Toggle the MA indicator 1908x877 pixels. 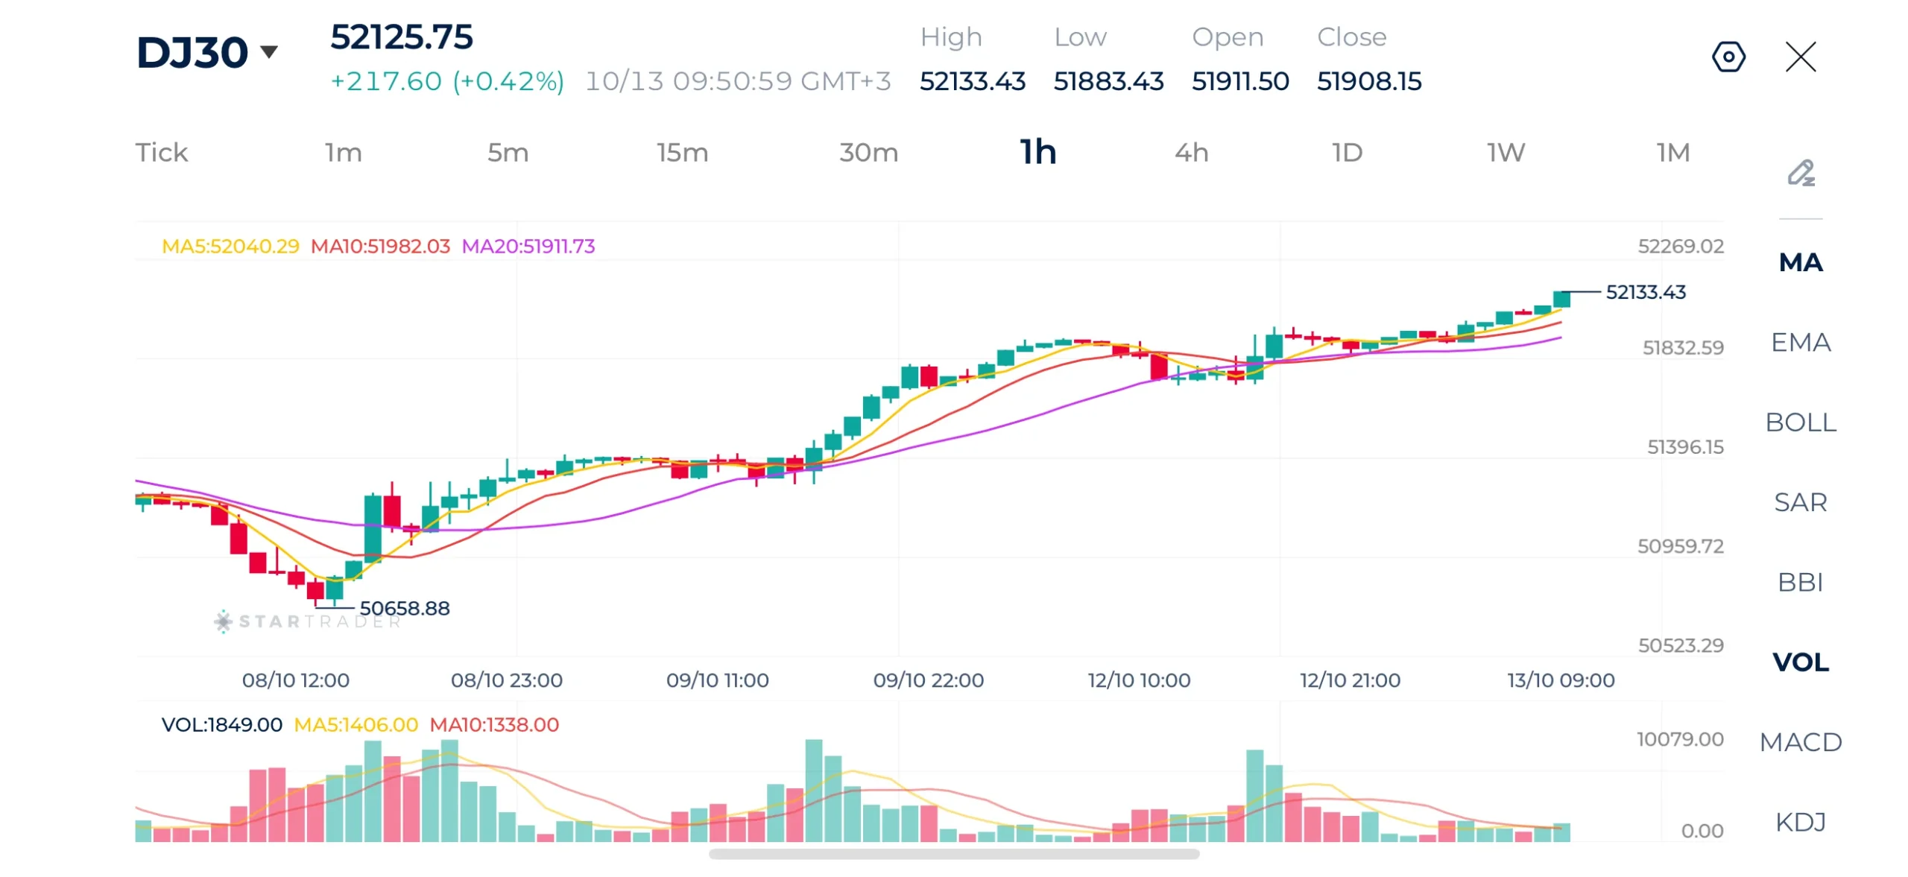pyautogui.click(x=1800, y=262)
